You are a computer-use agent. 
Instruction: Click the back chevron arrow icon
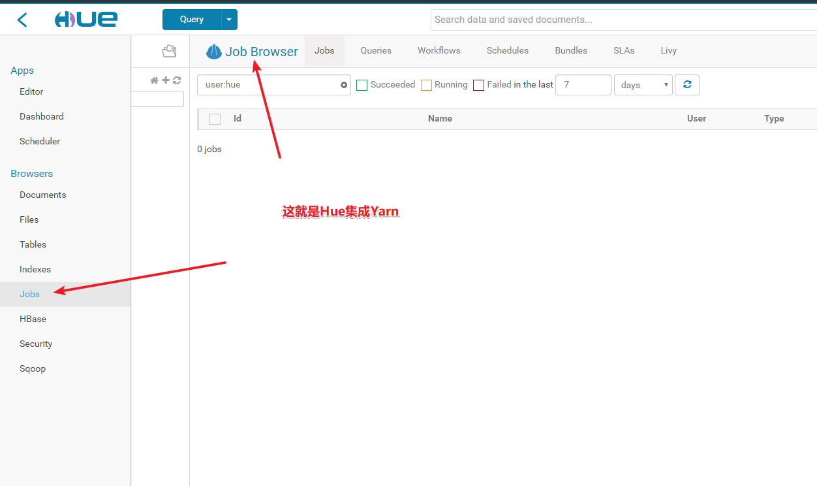pos(22,20)
